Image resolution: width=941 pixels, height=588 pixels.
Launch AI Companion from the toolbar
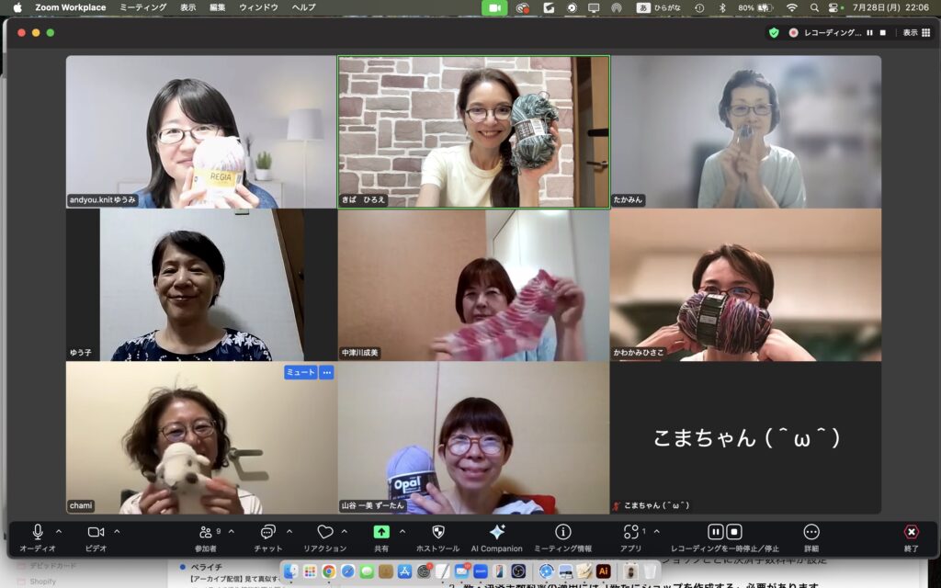[496, 532]
